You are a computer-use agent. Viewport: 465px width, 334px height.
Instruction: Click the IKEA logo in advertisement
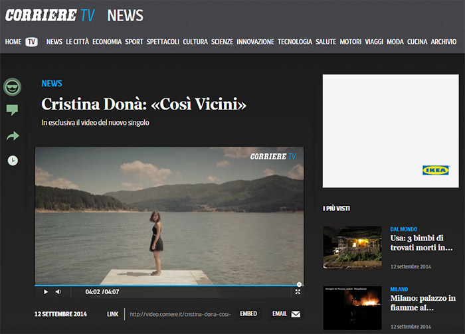[436, 171]
